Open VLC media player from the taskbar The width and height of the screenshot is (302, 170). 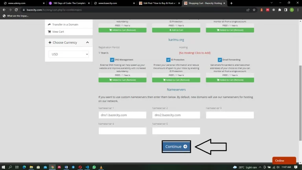click(x=101, y=167)
